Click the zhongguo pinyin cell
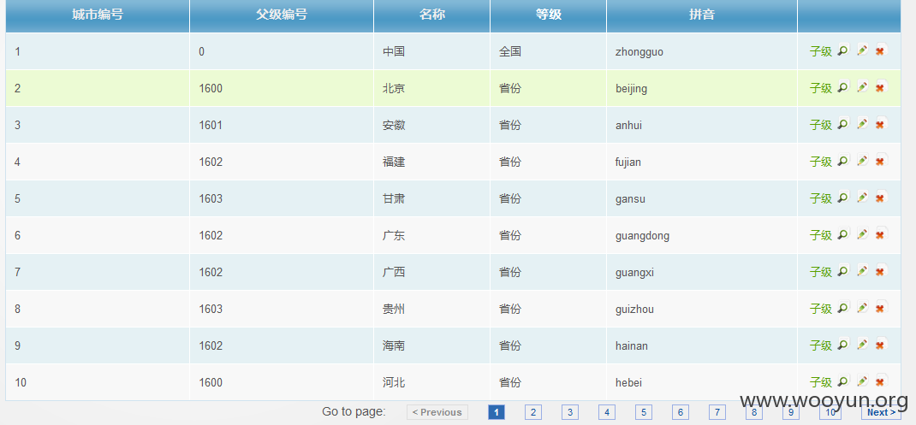Image resolution: width=916 pixels, height=425 pixels. [x=702, y=52]
